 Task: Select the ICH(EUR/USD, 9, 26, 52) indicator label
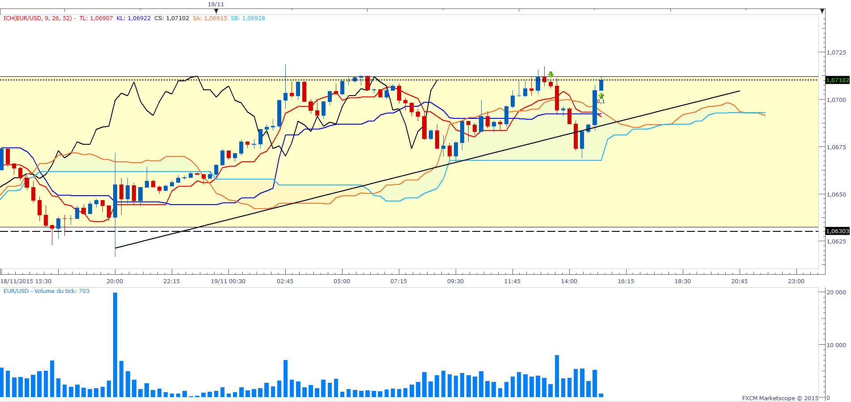[x=38, y=18]
